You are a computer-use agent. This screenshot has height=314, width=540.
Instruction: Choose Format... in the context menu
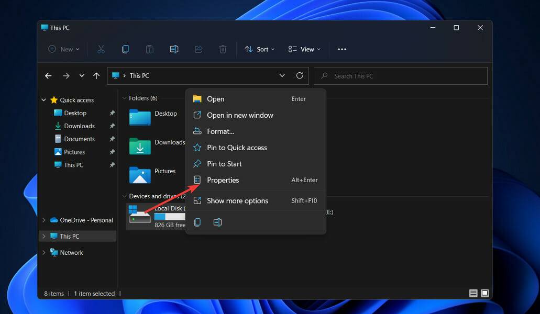click(x=220, y=131)
